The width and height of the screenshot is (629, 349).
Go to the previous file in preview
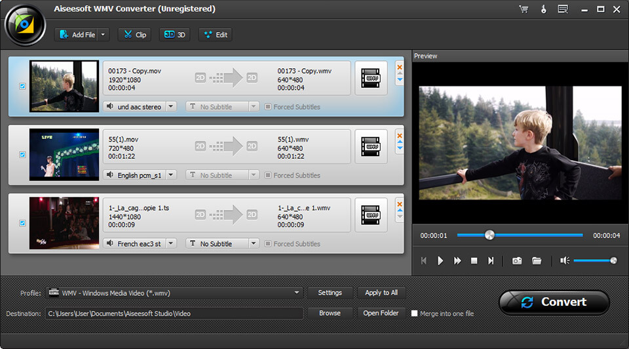[x=424, y=260]
